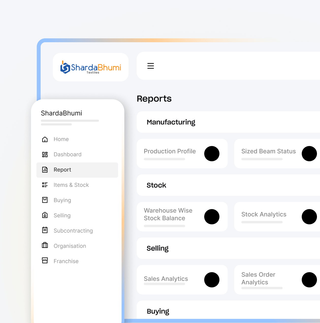Open the Sales Analytics report

click(182, 280)
